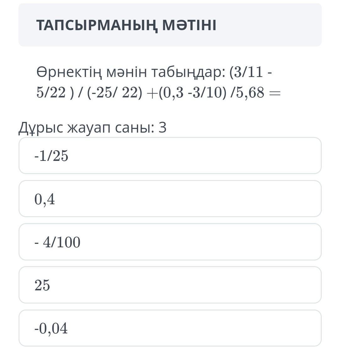Click the number 25 in fourth option

[42, 285]
